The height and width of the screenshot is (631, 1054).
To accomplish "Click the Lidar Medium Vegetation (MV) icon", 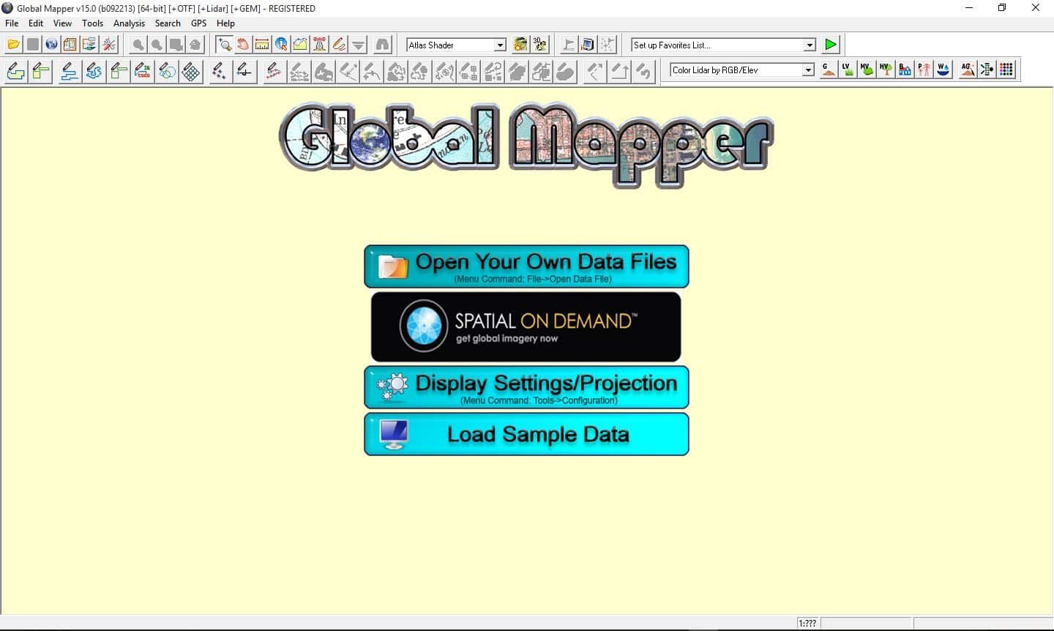I will (x=867, y=70).
